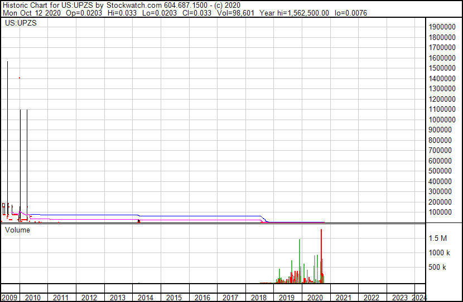This screenshot has height=302, width=463.
Task: Click the tallest red volume bar in 2020
Action: click(321, 256)
